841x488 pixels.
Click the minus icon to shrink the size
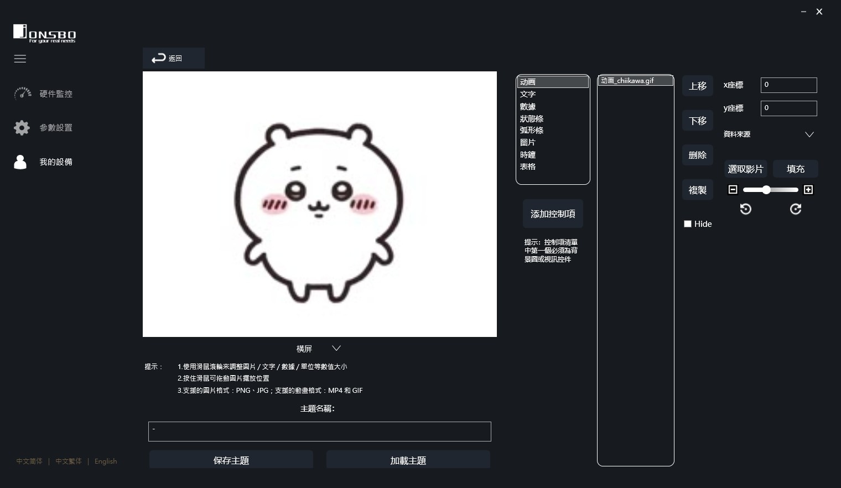(x=733, y=190)
